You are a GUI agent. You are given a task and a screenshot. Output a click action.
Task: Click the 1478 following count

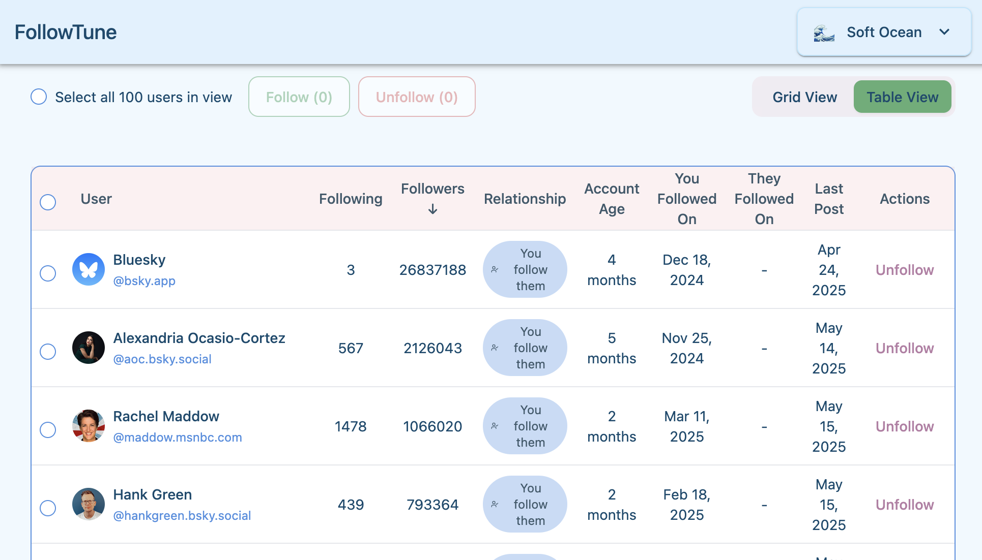tap(351, 426)
